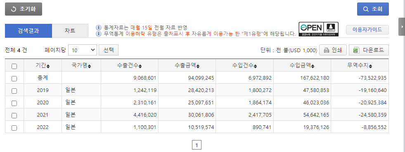Expand the collapsed right side panel arrow
Image resolution: width=405 pixels, height=152 pixels.
click(402, 26)
